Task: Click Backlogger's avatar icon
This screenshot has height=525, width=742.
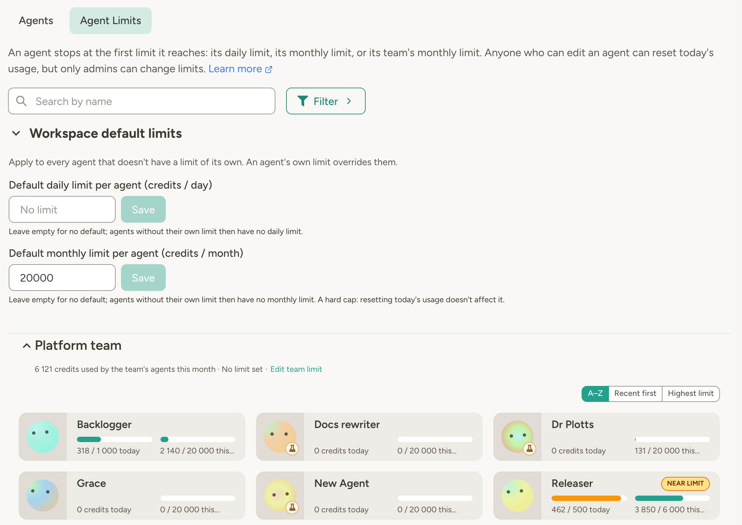Action: tap(43, 437)
